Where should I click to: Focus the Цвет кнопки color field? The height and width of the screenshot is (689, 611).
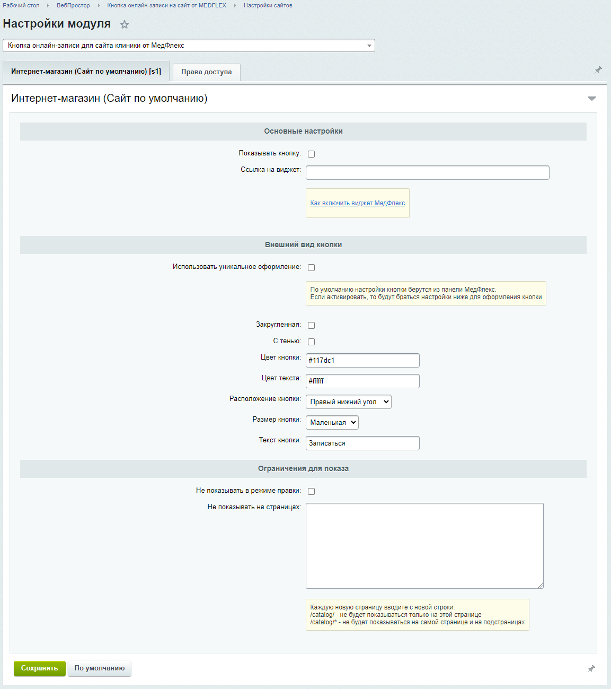pos(362,360)
